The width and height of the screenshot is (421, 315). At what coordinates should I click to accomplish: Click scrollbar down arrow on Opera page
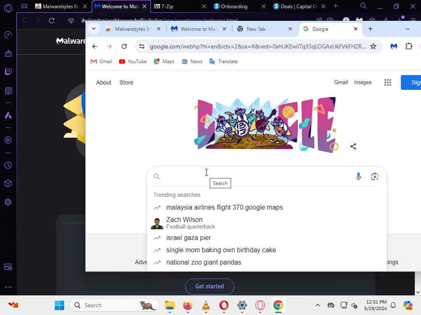[418, 292]
